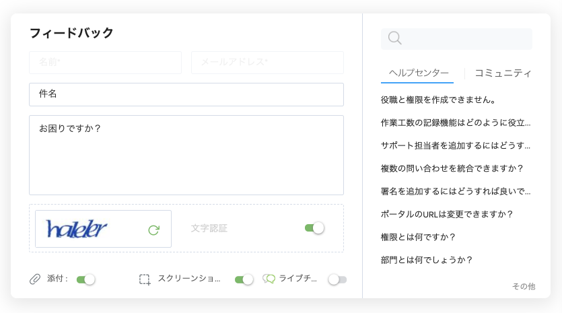
Task: Click the paperclip attachment icon
Action: [x=35, y=279]
